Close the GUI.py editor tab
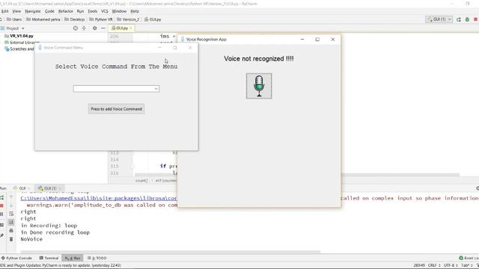This screenshot has width=479, height=269. pyautogui.click(x=131, y=28)
